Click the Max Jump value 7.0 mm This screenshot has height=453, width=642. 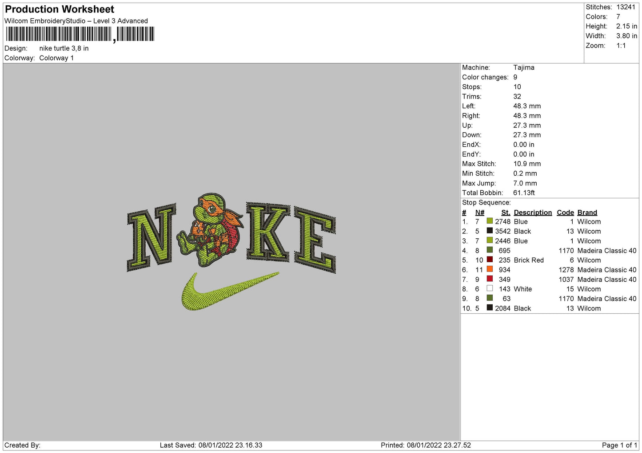(525, 183)
